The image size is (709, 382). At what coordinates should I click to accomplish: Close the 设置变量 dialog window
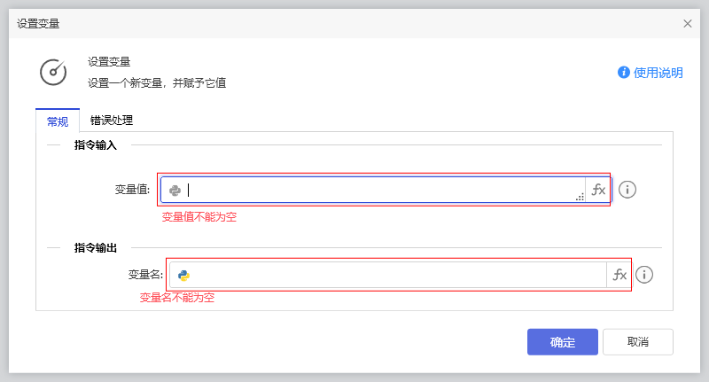[x=688, y=24]
